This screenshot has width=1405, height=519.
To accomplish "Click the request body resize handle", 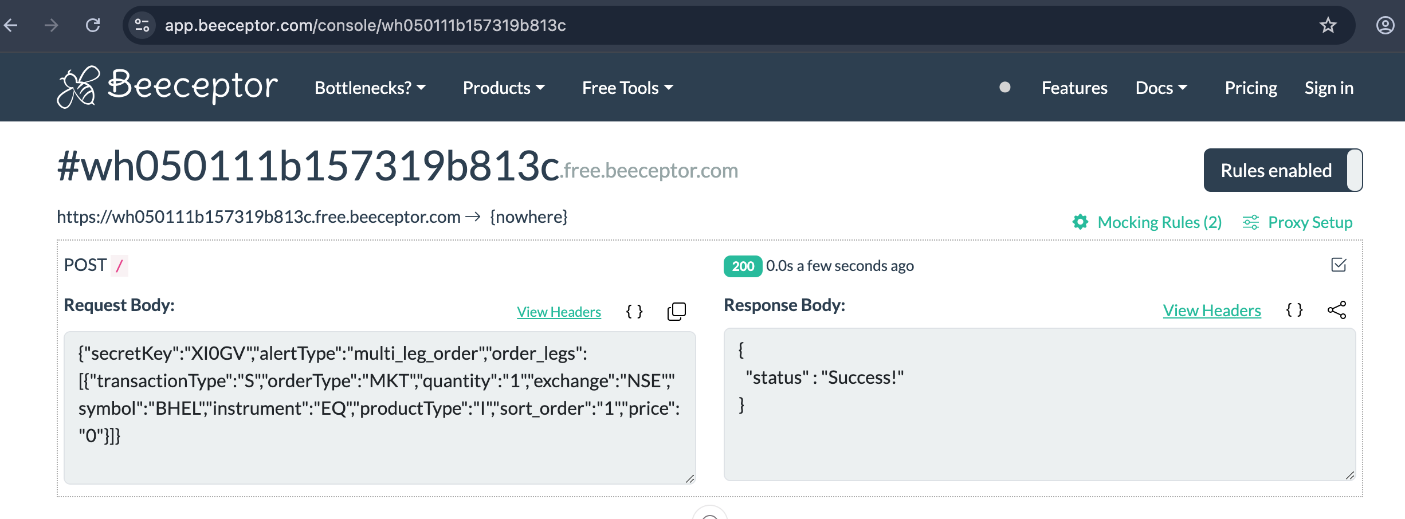I will click(x=690, y=479).
